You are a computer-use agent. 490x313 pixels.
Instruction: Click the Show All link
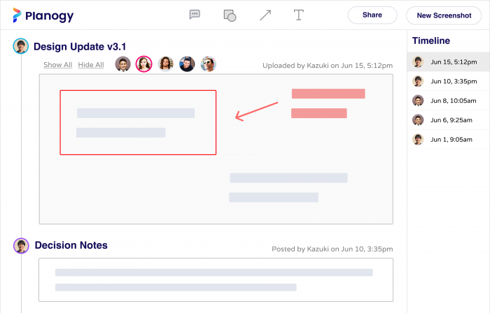[58, 65]
